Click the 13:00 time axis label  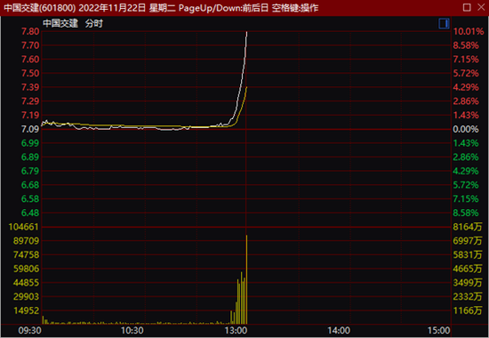click(x=236, y=331)
